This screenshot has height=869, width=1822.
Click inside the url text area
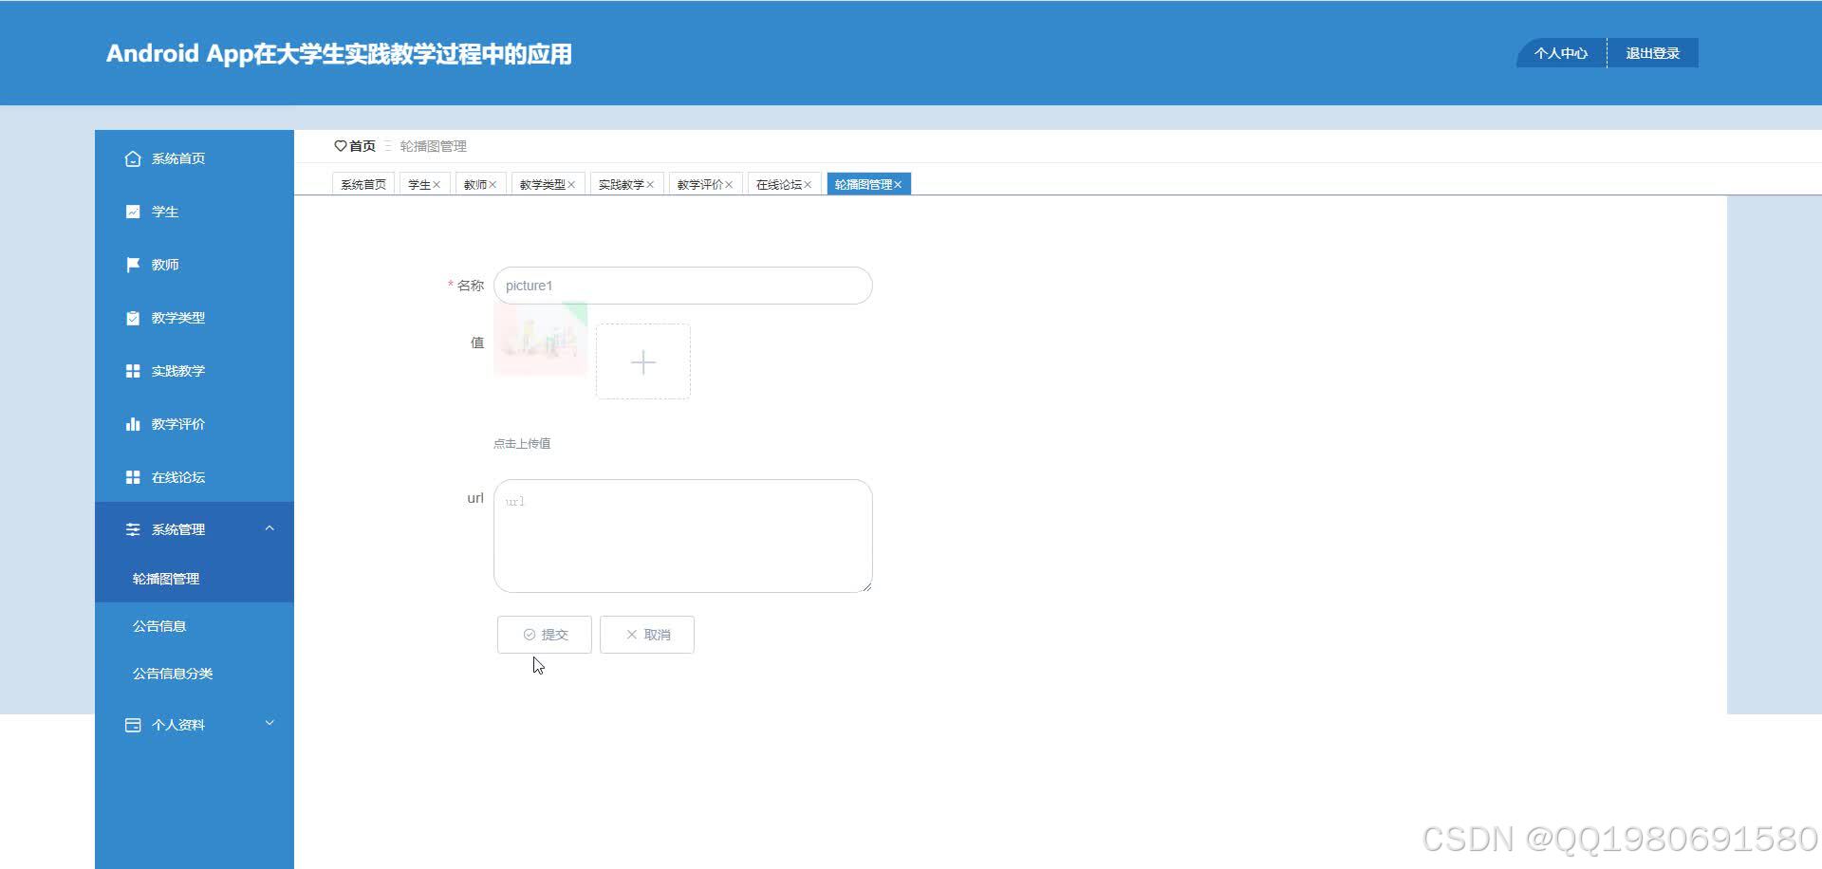tap(681, 534)
